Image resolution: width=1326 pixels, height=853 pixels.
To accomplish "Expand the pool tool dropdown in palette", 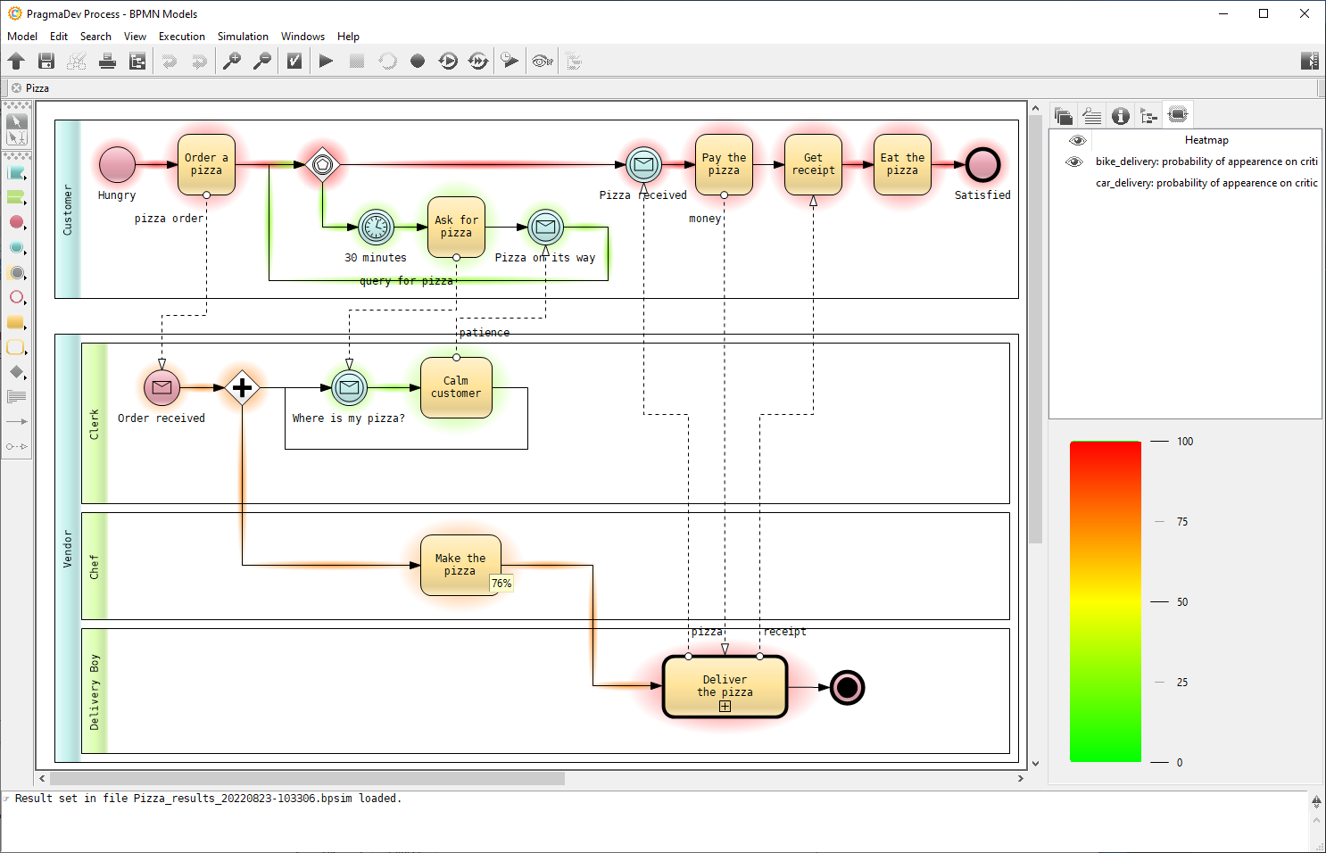I will pos(25,178).
